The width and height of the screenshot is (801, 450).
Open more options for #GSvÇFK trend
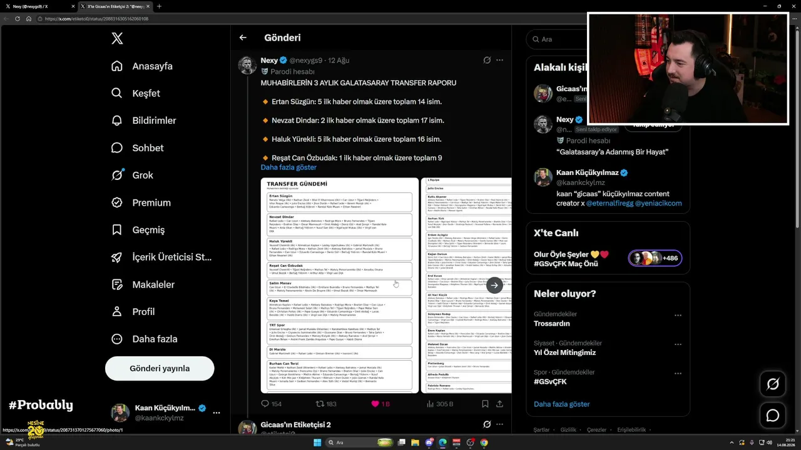pyautogui.click(x=678, y=373)
